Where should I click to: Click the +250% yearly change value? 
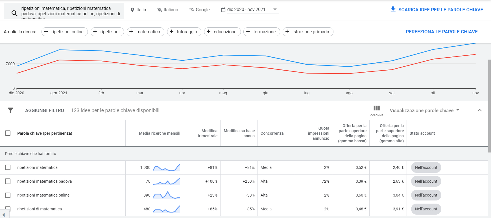(x=248, y=181)
